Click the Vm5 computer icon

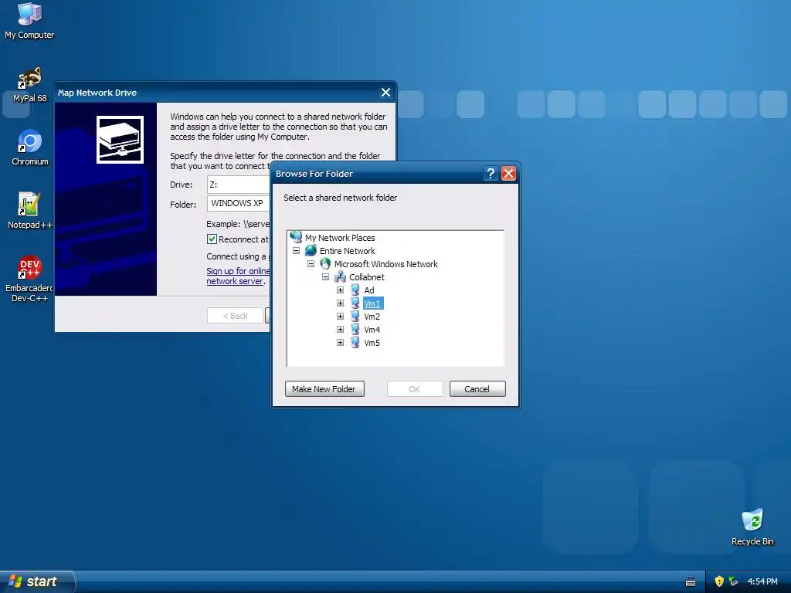tap(355, 342)
